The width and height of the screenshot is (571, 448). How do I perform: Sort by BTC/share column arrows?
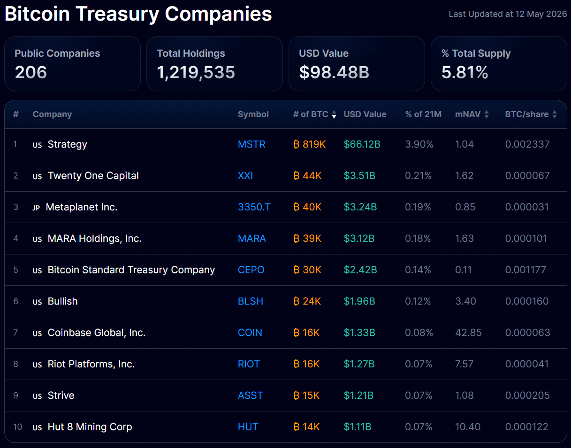555,114
